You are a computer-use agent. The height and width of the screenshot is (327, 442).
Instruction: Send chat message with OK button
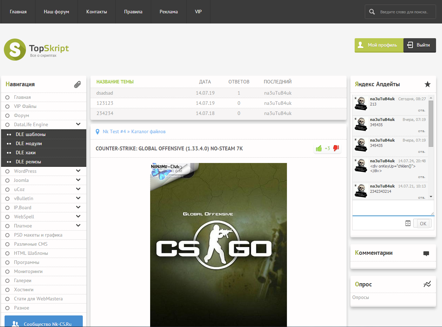(x=423, y=224)
